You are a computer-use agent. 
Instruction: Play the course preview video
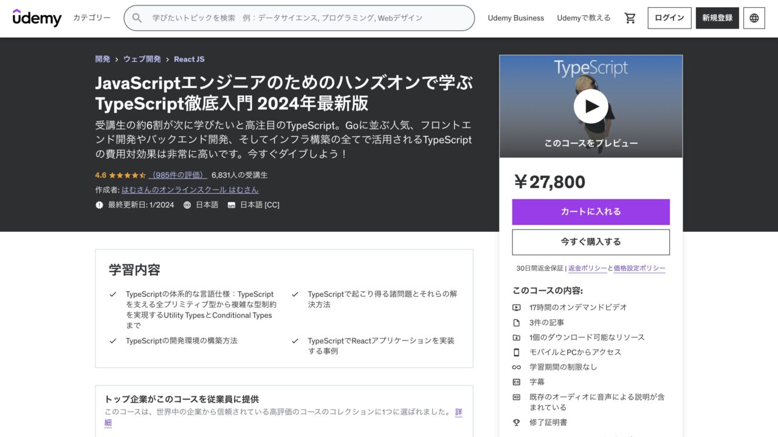coord(590,105)
